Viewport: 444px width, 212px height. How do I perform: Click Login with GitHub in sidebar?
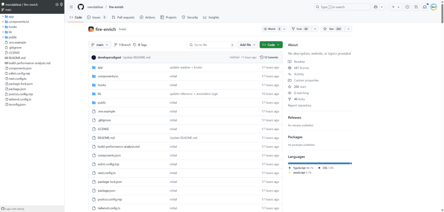pos(13,209)
